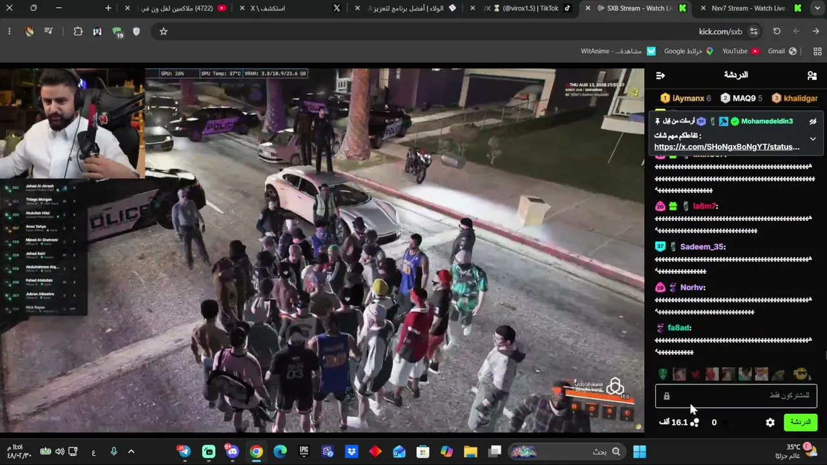The width and height of the screenshot is (827, 465).
Task: Launch Epic Games from the taskbar
Action: pos(304,451)
